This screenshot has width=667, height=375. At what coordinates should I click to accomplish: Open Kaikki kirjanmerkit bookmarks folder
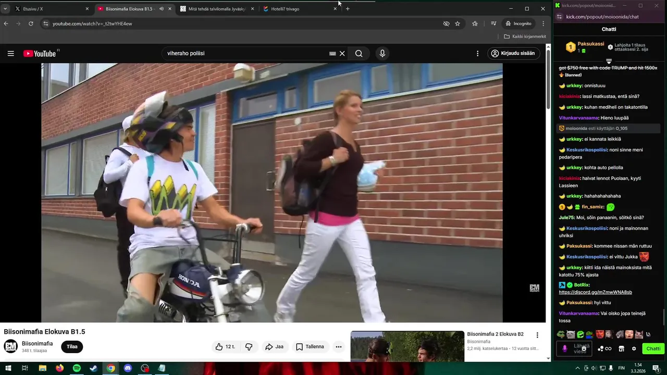pos(525,36)
